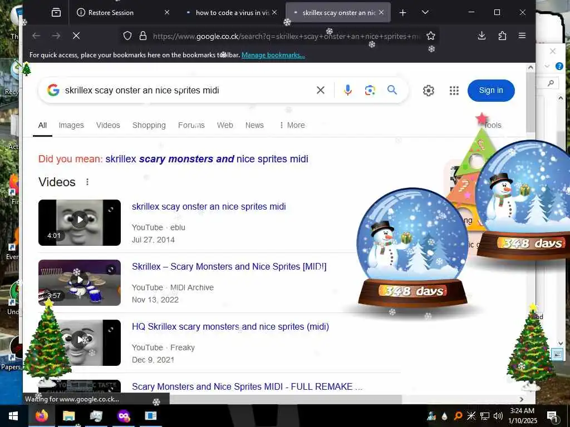Image resolution: width=570 pixels, height=427 pixels.
Task: Open the Extensions puzzle icon
Action: coord(502,36)
